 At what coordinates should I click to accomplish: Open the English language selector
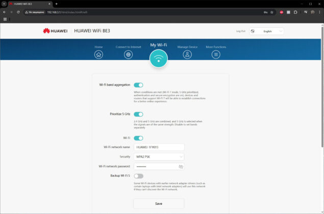point(266,32)
